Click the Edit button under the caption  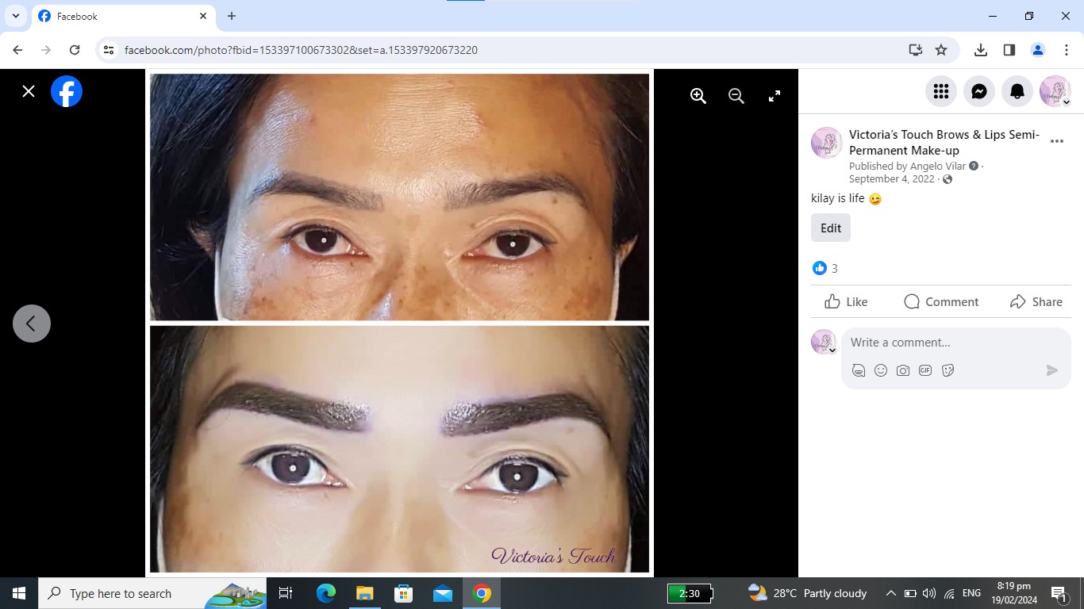(831, 228)
